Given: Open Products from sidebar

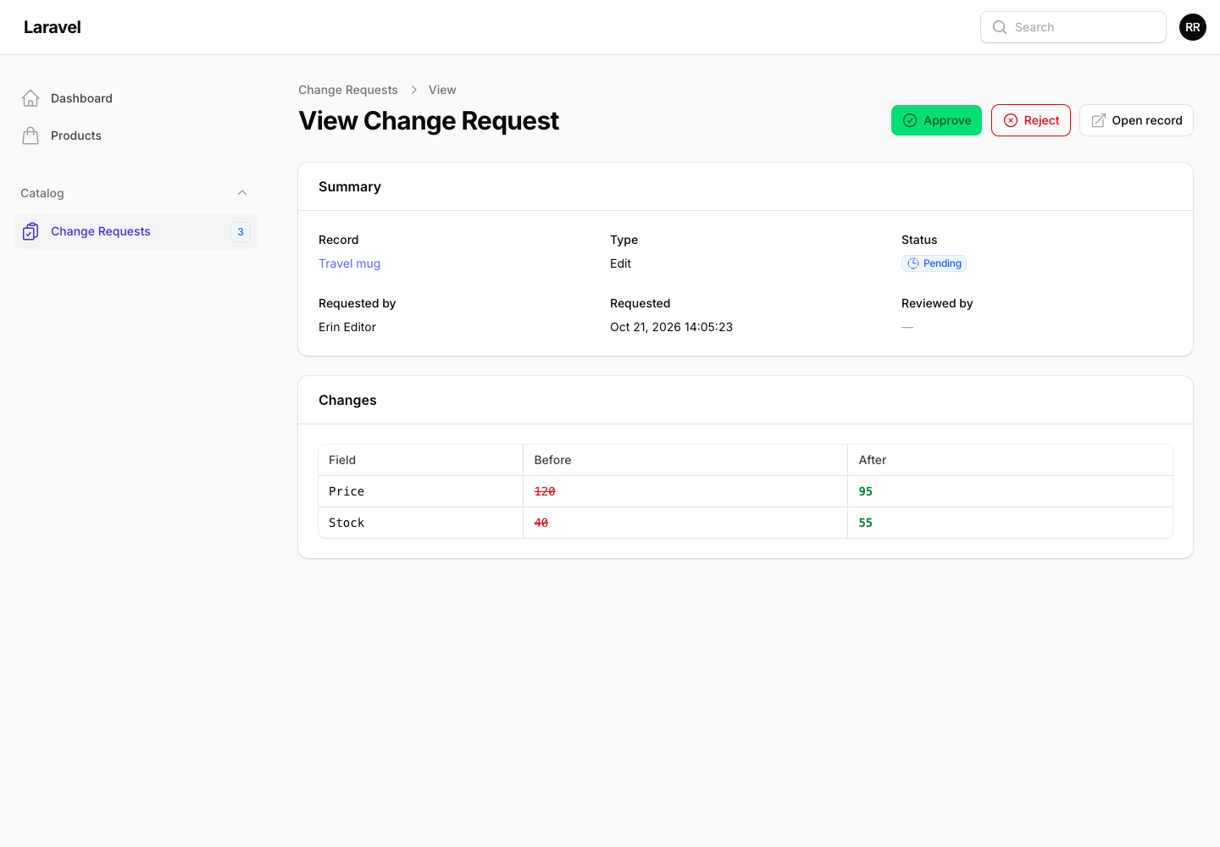Looking at the screenshot, I should pyautogui.click(x=136, y=136).
